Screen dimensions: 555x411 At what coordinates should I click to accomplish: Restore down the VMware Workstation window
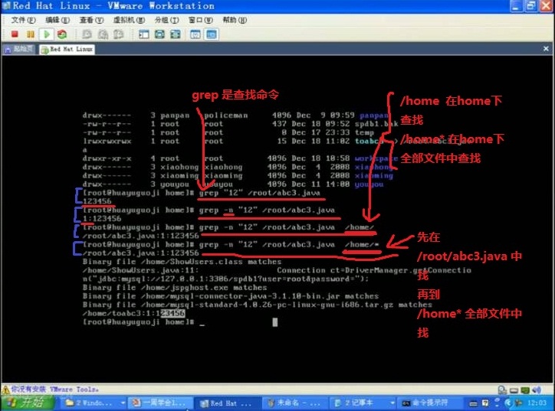pyautogui.click(x=531, y=6)
